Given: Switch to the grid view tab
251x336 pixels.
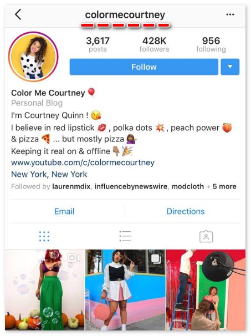Looking at the screenshot, I should pos(44,236).
